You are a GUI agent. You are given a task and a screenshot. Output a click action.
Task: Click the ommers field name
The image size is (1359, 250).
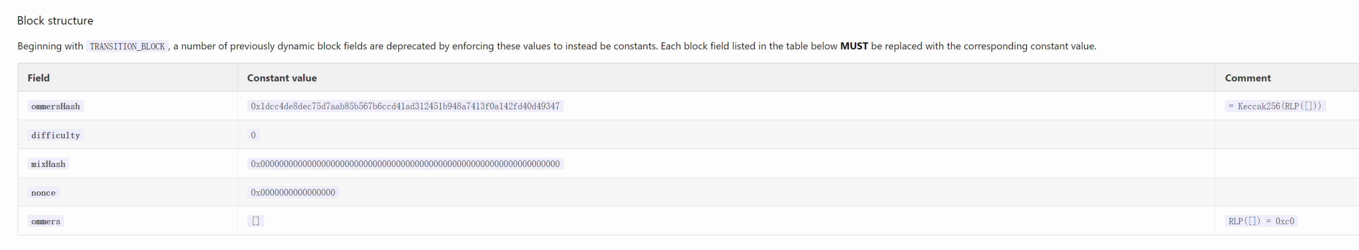[45, 221]
